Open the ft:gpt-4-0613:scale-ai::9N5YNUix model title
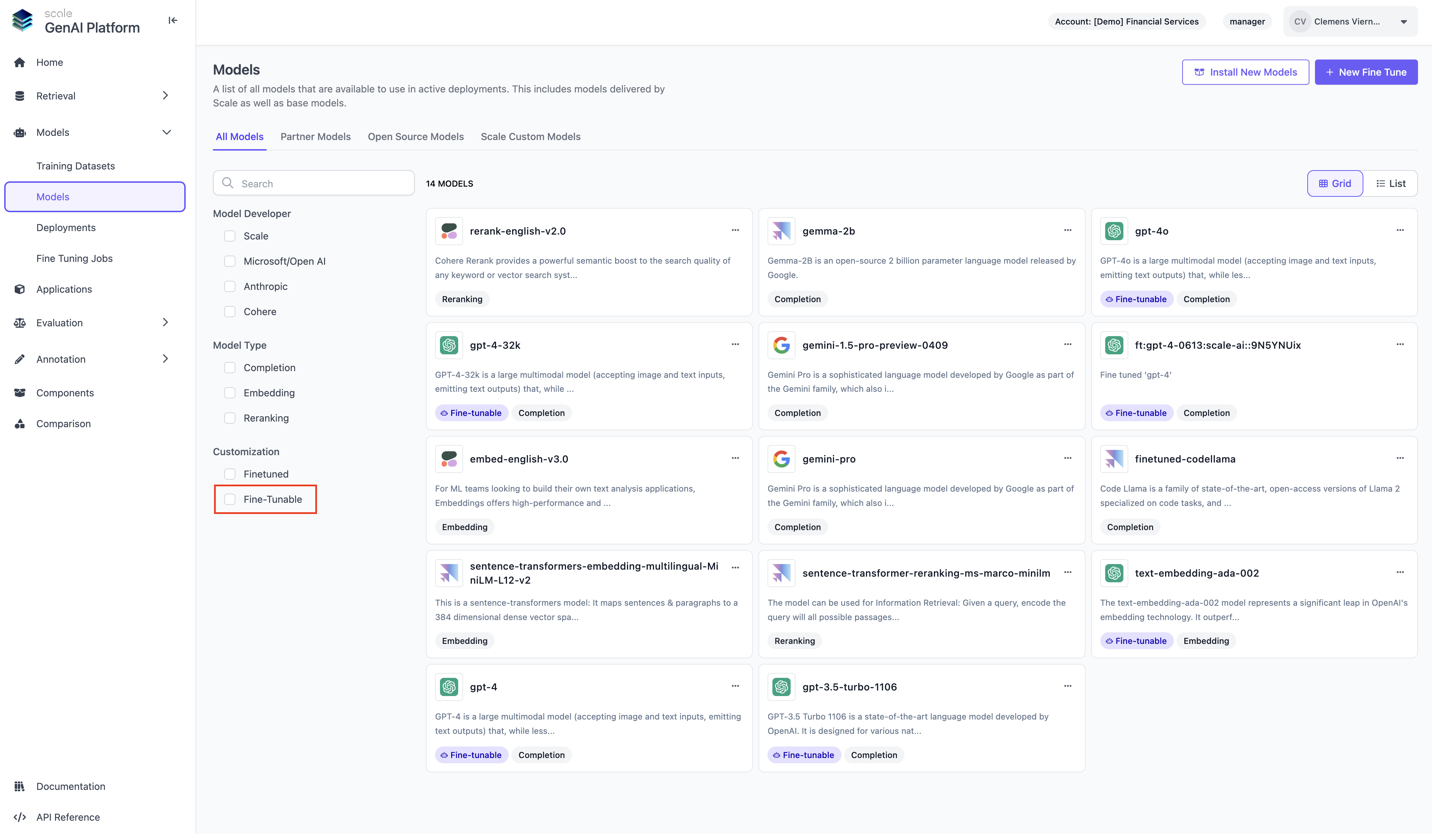The image size is (1432, 834). coord(1217,346)
